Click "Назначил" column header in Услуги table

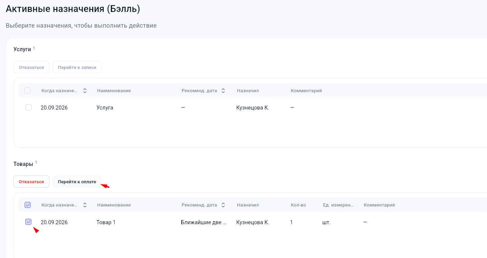[248, 91]
